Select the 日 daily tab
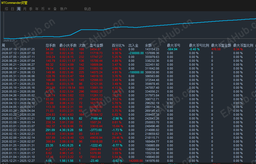 click(x=13, y=9)
